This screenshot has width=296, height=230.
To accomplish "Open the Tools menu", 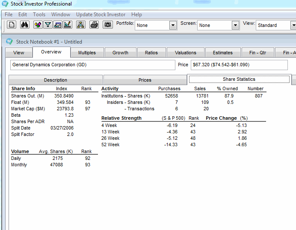I will pos(39,15).
